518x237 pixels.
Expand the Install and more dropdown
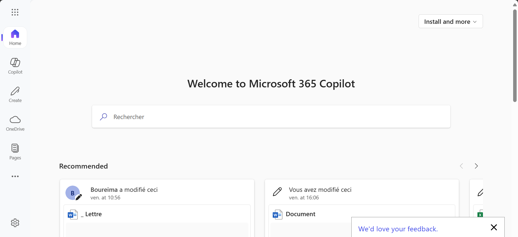pyautogui.click(x=450, y=21)
